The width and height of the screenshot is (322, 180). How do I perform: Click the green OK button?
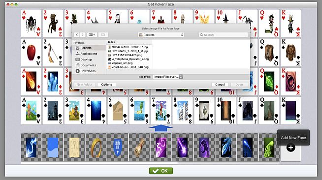click(161, 171)
